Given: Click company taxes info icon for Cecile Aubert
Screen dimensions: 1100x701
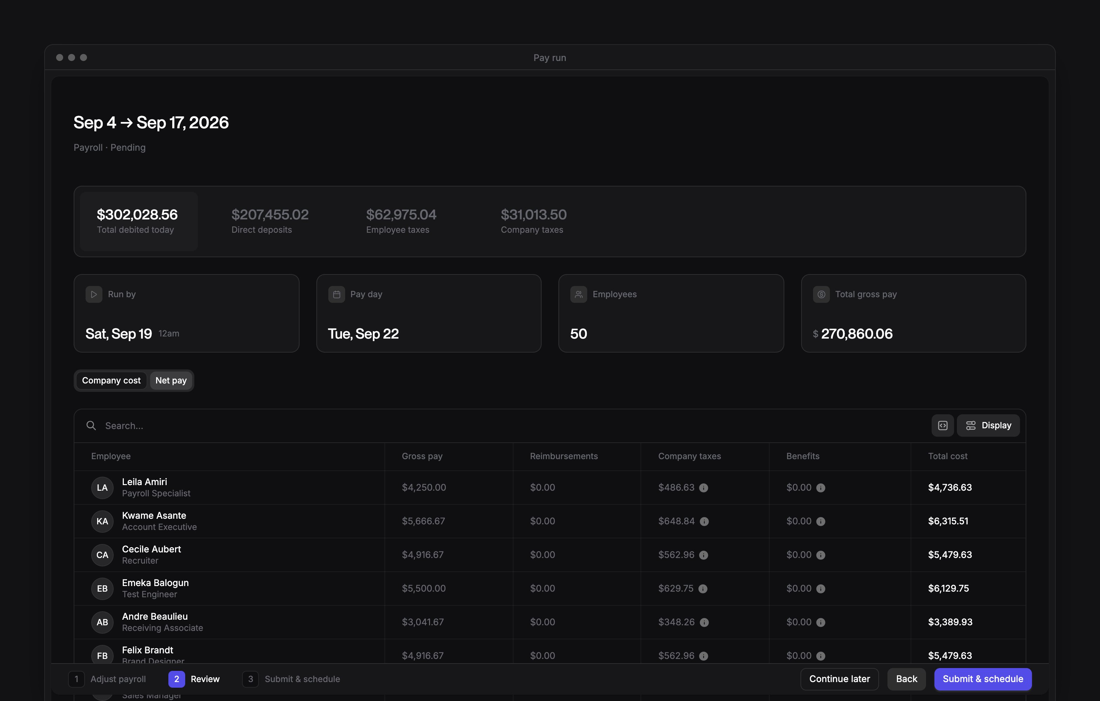Looking at the screenshot, I should 704,556.
